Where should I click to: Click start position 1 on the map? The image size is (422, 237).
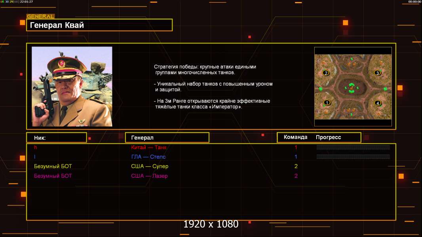327,103
